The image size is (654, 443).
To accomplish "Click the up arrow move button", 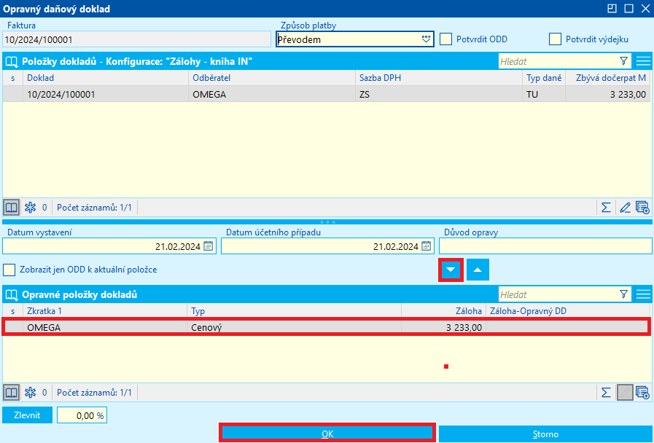I will coord(478,270).
